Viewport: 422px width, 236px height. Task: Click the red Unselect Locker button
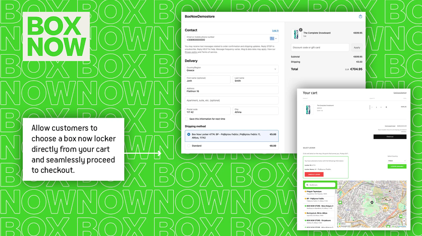point(314,175)
